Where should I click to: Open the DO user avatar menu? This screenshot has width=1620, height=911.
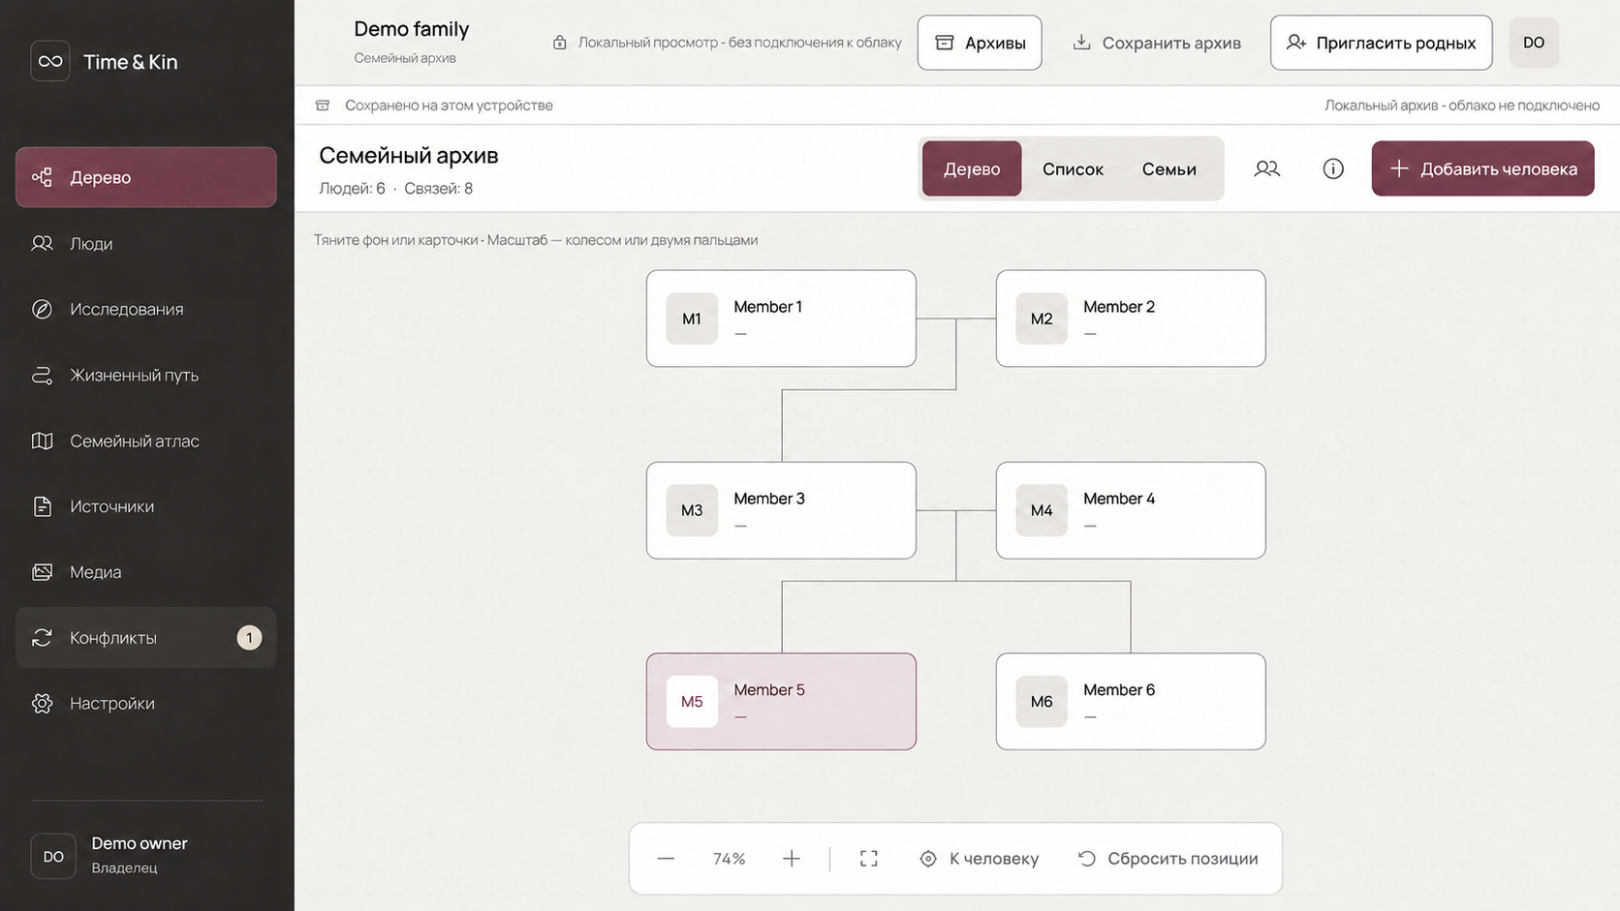click(x=1534, y=43)
